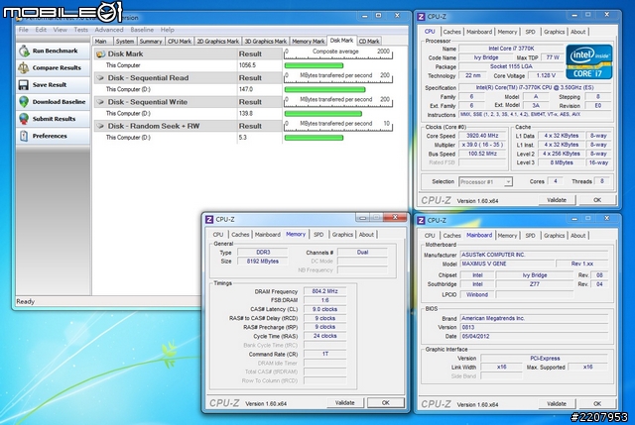Click Run Benchmark button label
The height and width of the screenshot is (425, 635).
(x=56, y=51)
